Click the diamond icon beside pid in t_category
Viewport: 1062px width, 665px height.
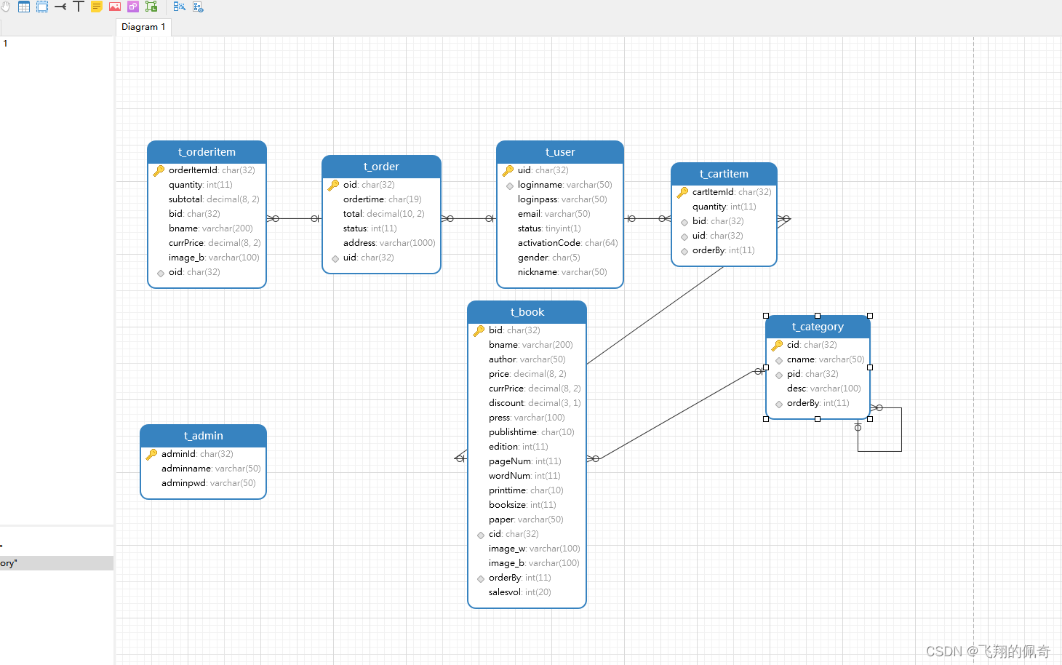click(779, 375)
